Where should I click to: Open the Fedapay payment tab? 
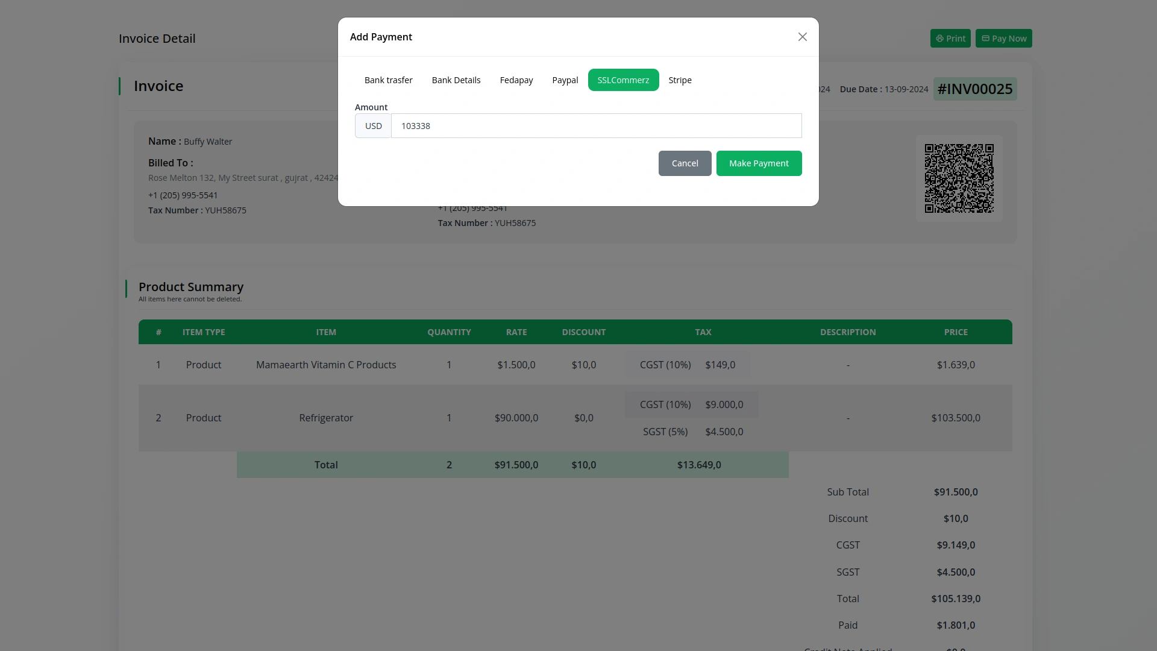516,80
